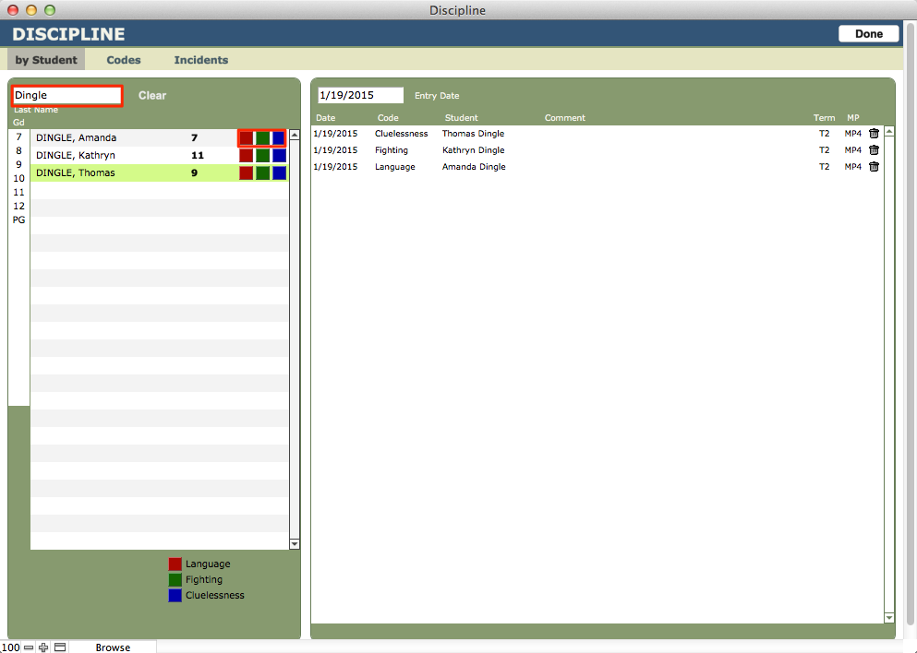Add Fighting incident for Kathryn Dingle
Image resolution: width=917 pixels, height=653 pixels.
pos(262,155)
